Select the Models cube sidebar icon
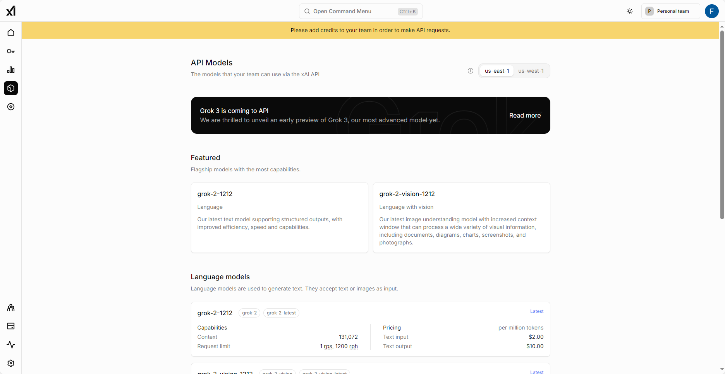 11,88
